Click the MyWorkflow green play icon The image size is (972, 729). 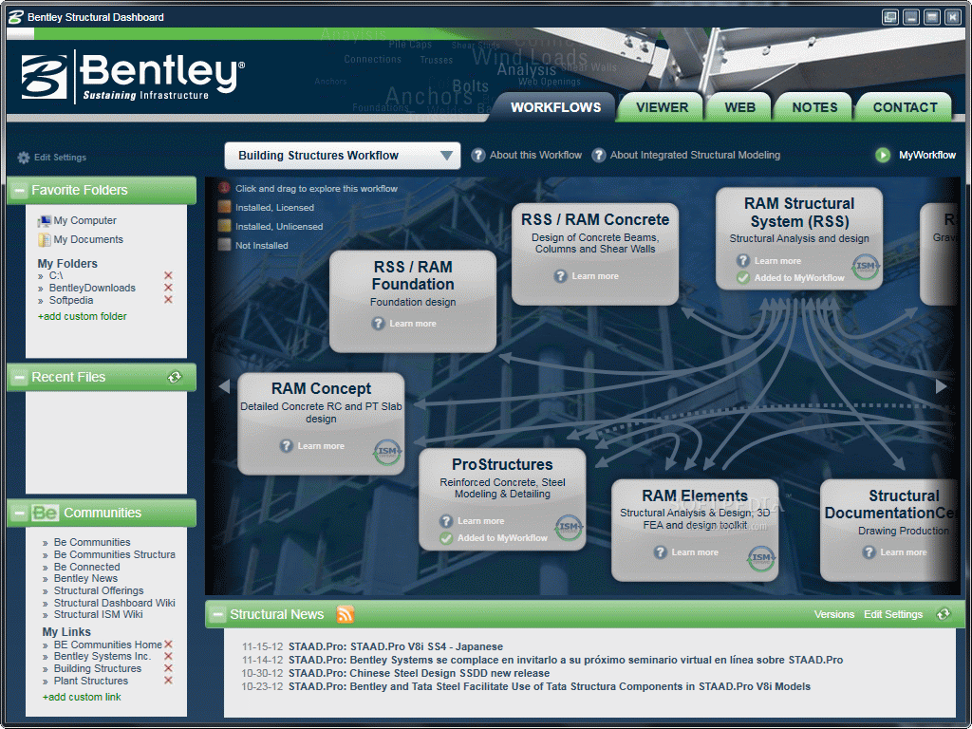click(x=883, y=155)
